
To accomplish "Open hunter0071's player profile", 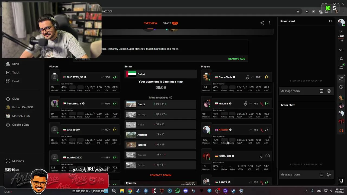I will point(74,103).
